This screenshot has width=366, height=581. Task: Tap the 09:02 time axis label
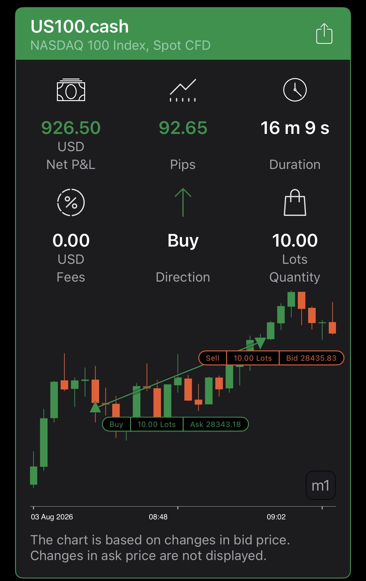[276, 517]
